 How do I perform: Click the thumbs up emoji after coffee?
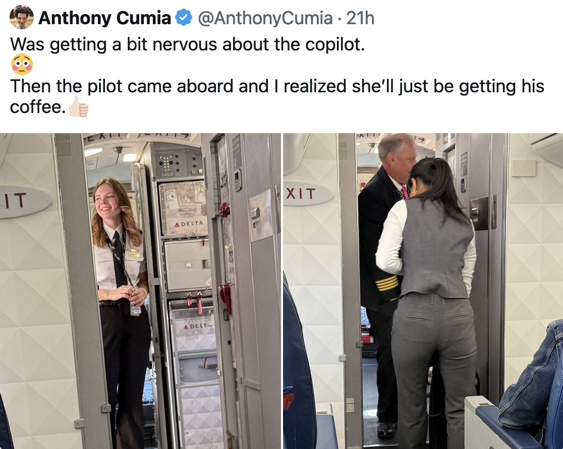pos(79,106)
